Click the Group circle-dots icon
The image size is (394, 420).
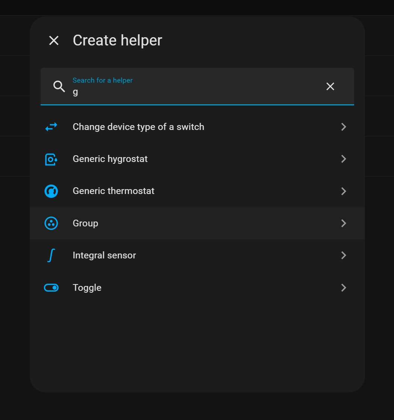[x=51, y=223]
